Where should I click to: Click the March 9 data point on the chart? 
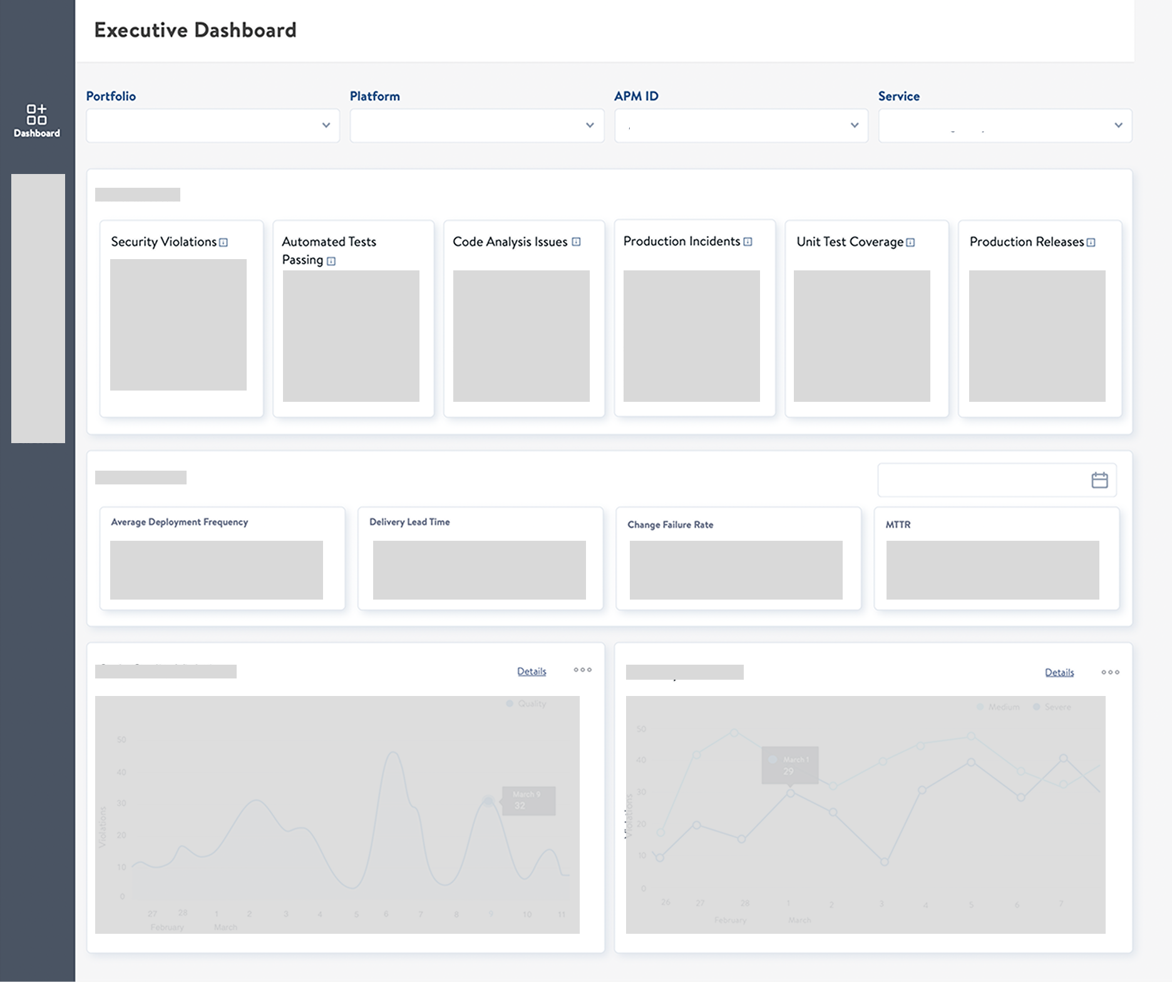pyautogui.click(x=488, y=801)
